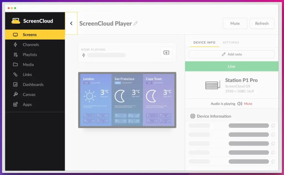Click the Mute button in header
Image resolution: width=284 pixels, height=175 pixels.
pyautogui.click(x=235, y=23)
